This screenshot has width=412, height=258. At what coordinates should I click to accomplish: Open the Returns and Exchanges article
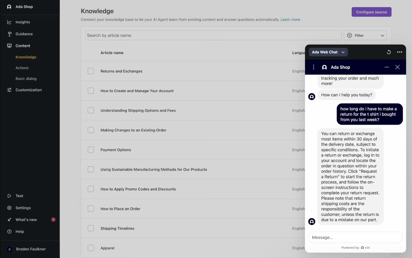tap(121, 71)
